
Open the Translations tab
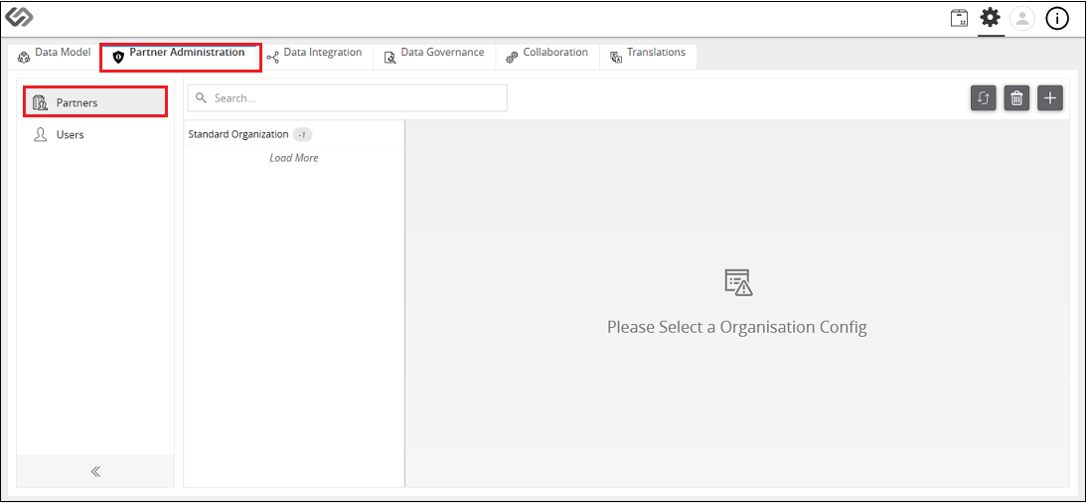pos(648,57)
